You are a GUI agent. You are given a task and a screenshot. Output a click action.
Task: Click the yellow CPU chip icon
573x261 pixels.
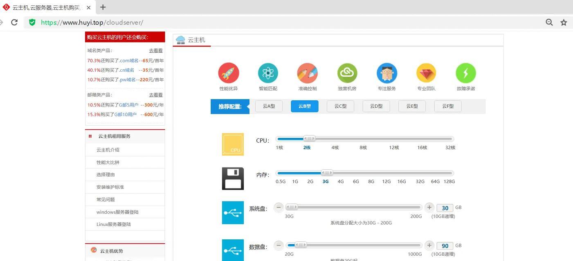pyautogui.click(x=233, y=144)
